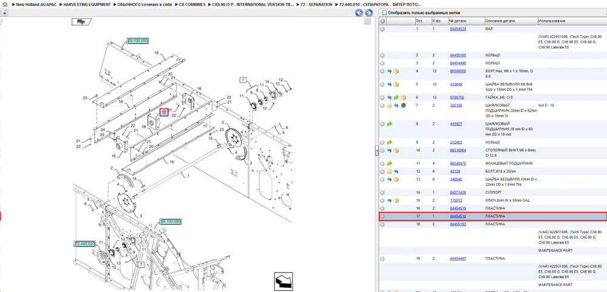607x292 pixels.
Task: Add the highlighted row 17 ПЛАСТИНА with plus
Action: tap(382, 217)
